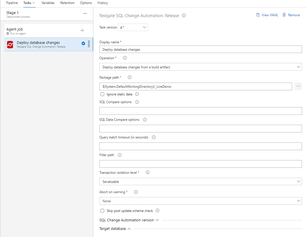Enable Ignore static data checkbox
The image size is (306, 237).
click(x=102, y=94)
